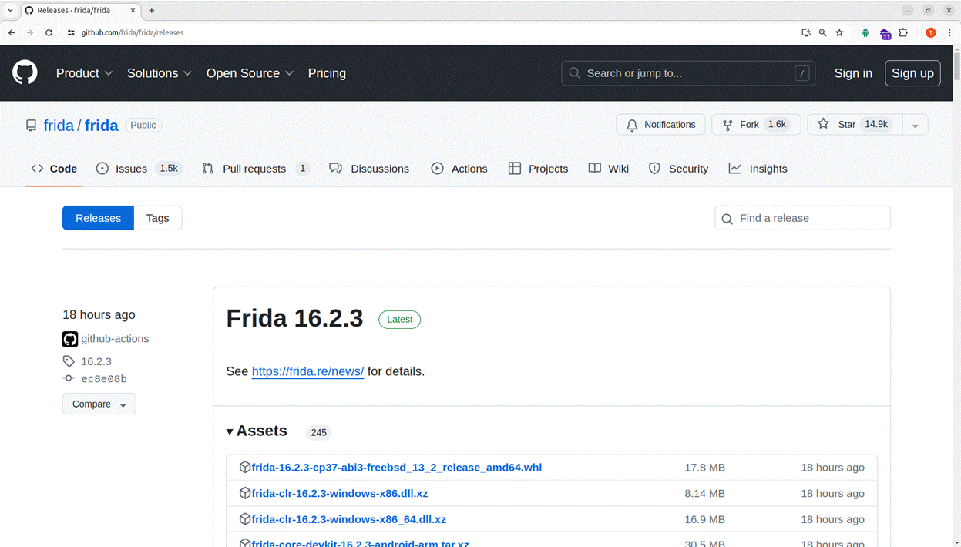Screen dimensions: 961x547
Task: Open the github-actions author link
Action: [115, 339]
